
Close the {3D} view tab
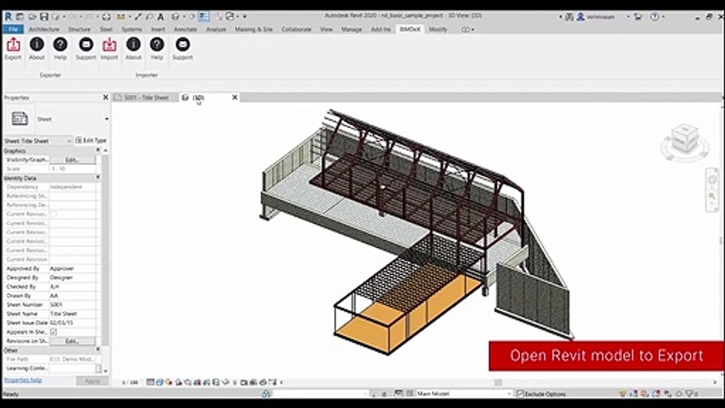234,97
